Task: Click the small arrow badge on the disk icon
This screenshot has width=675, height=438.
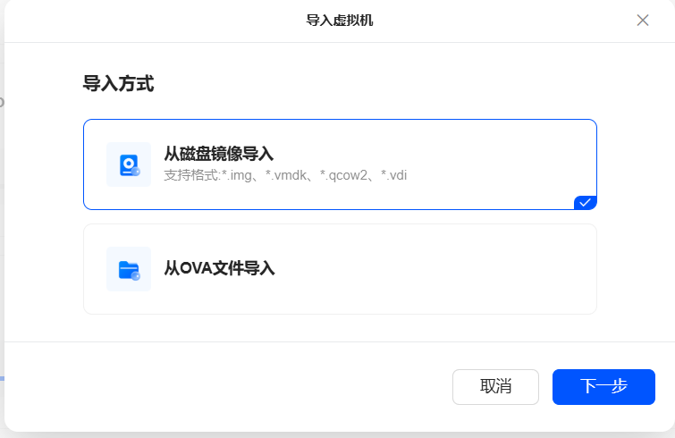Action: [136, 171]
